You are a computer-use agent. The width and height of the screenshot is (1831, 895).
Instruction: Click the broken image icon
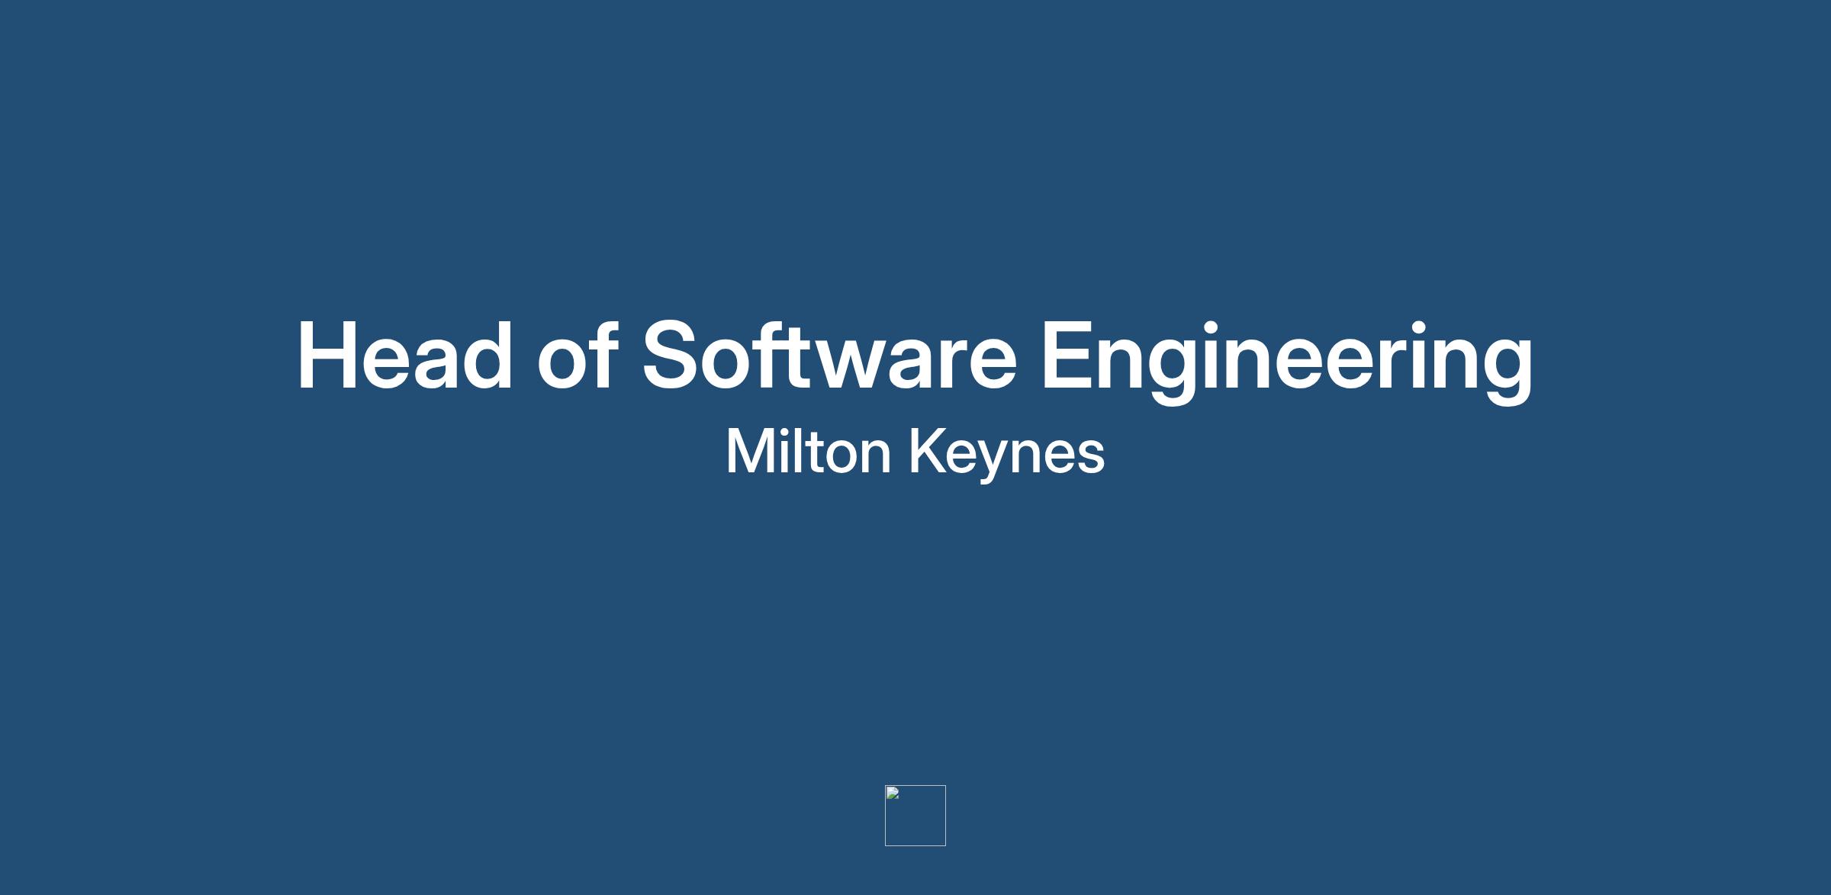point(893,794)
